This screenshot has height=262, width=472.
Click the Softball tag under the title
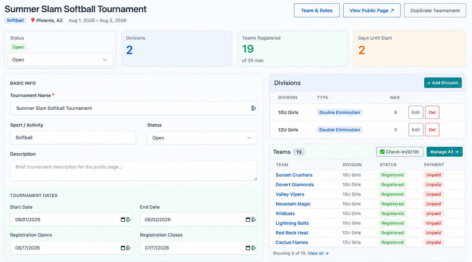point(15,20)
